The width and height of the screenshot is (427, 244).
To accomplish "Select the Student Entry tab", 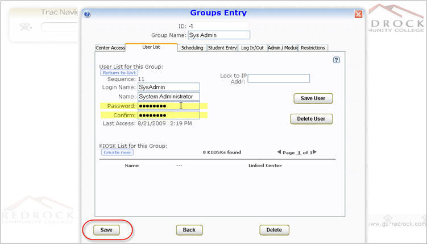I will click(x=222, y=48).
